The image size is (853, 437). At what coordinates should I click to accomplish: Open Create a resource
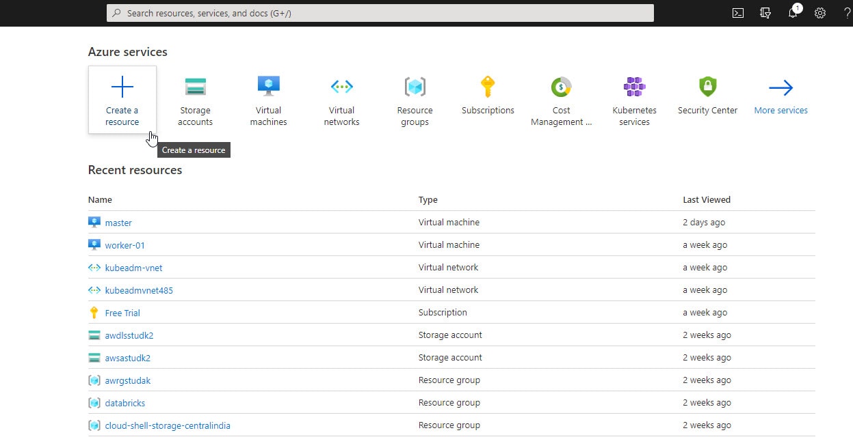pyautogui.click(x=122, y=99)
